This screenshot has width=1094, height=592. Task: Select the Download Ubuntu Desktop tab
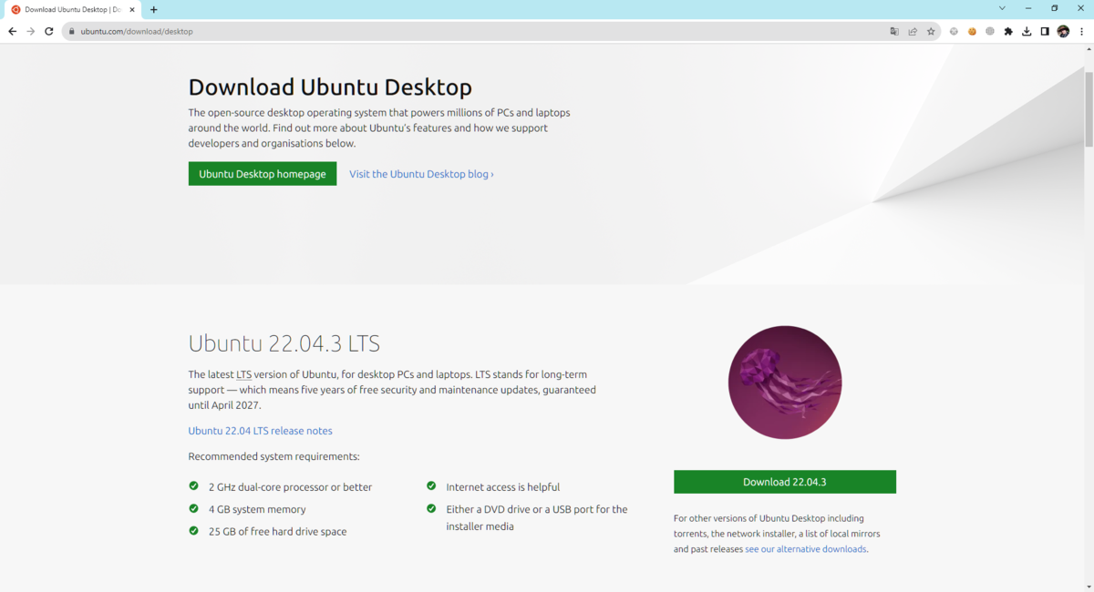[73, 9]
